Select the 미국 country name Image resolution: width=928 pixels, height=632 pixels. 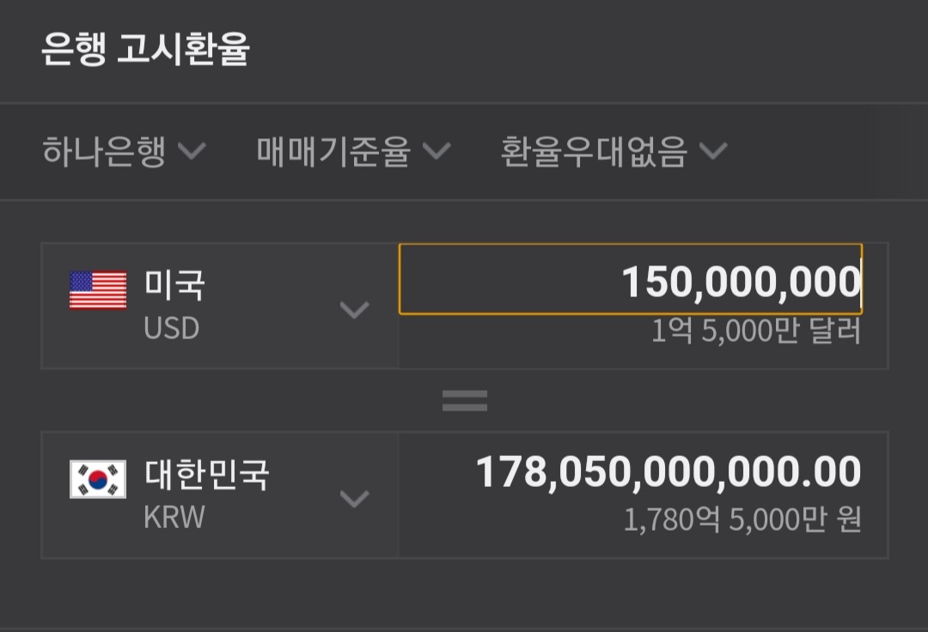pos(174,285)
